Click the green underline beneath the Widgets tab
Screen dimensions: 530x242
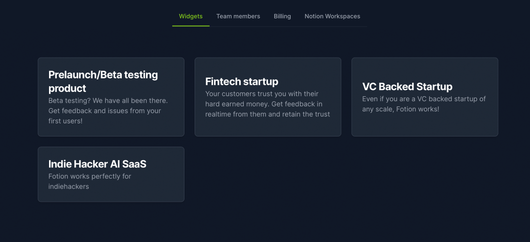click(x=191, y=26)
